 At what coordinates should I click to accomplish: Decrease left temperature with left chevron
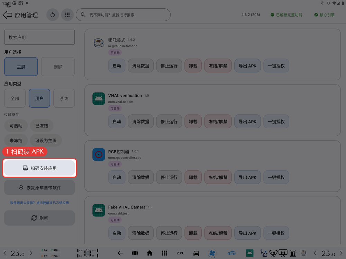click(x=4, y=253)
